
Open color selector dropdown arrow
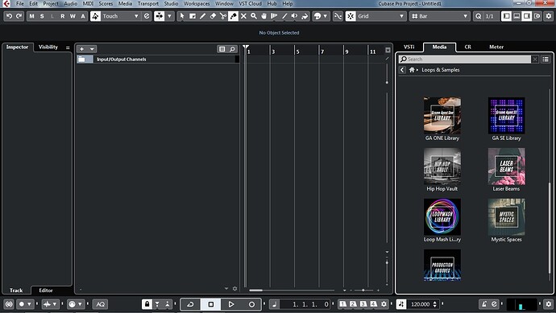[326, 16]
